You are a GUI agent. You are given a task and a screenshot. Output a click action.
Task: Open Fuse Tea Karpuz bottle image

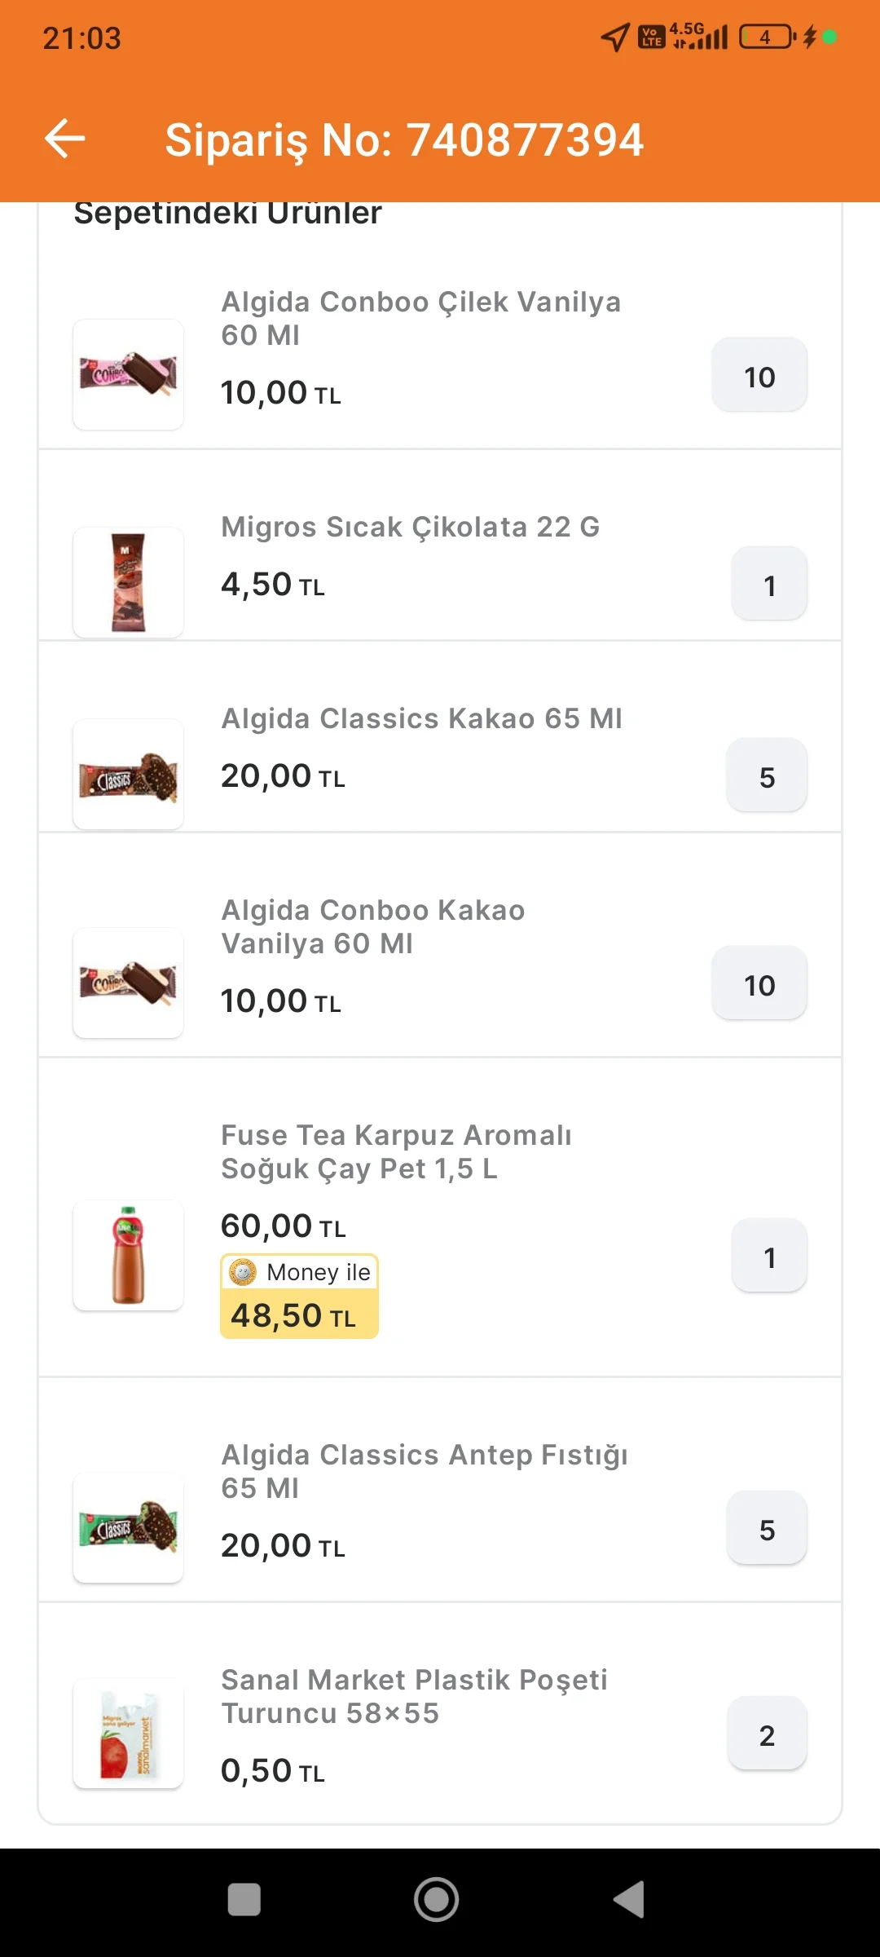[128, 1255]
